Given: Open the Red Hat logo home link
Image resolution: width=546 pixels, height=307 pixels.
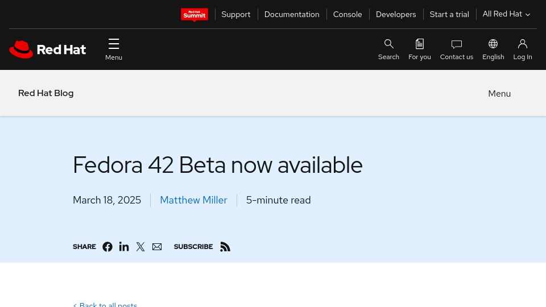Looking at the screenshot, I should click(x=47, y=49).
